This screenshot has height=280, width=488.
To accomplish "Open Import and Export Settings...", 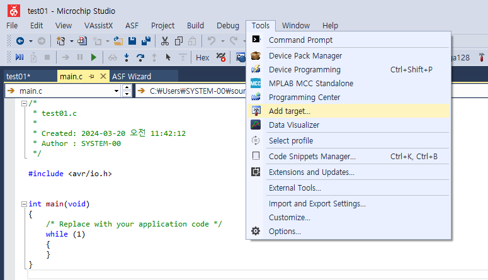I will pos(349,203).
